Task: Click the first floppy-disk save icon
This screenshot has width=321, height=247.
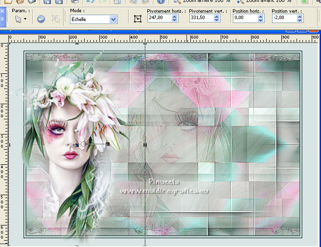Action: coord(47,1)
